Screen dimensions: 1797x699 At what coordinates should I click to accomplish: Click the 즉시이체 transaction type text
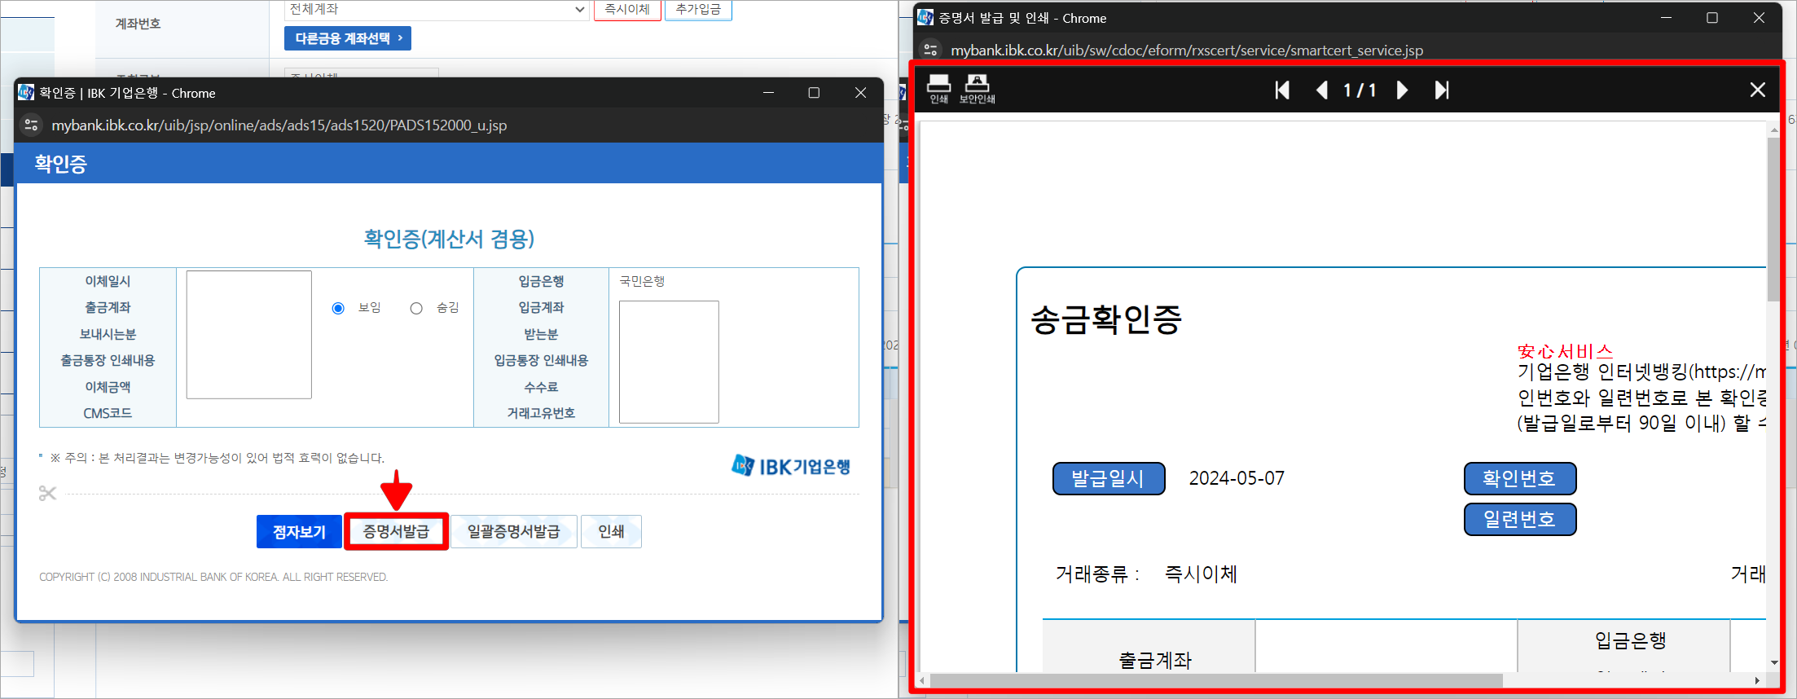pos(1201,574)
